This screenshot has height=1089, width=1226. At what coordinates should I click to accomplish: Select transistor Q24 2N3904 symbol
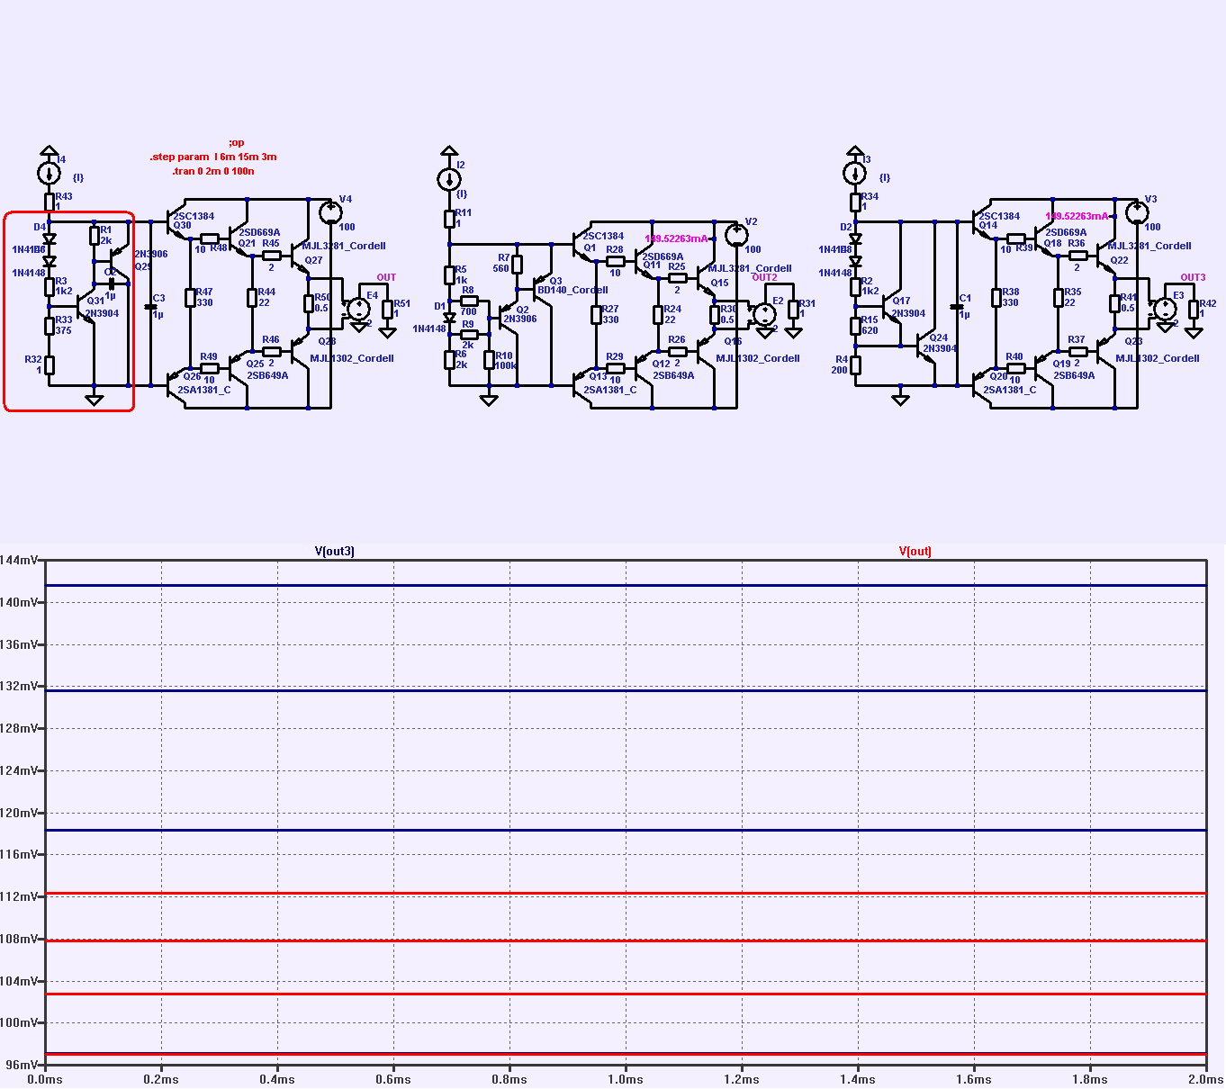point(924,346)
